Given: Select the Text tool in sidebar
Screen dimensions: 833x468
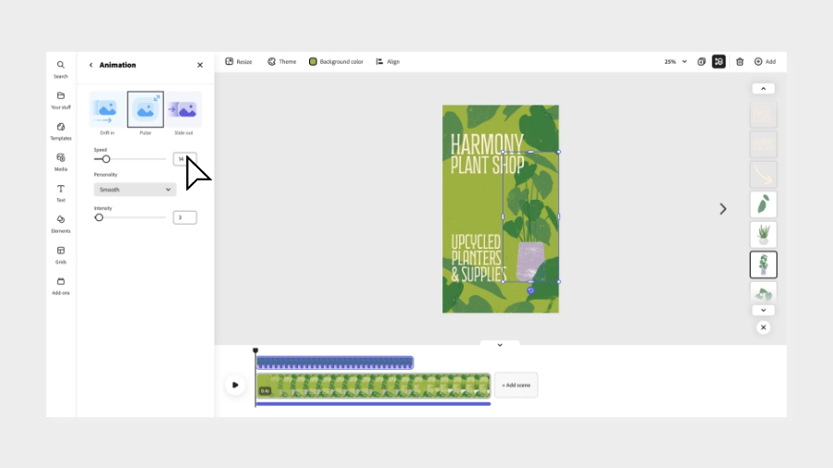Looking at the screenshot, I should click(60, 192).
